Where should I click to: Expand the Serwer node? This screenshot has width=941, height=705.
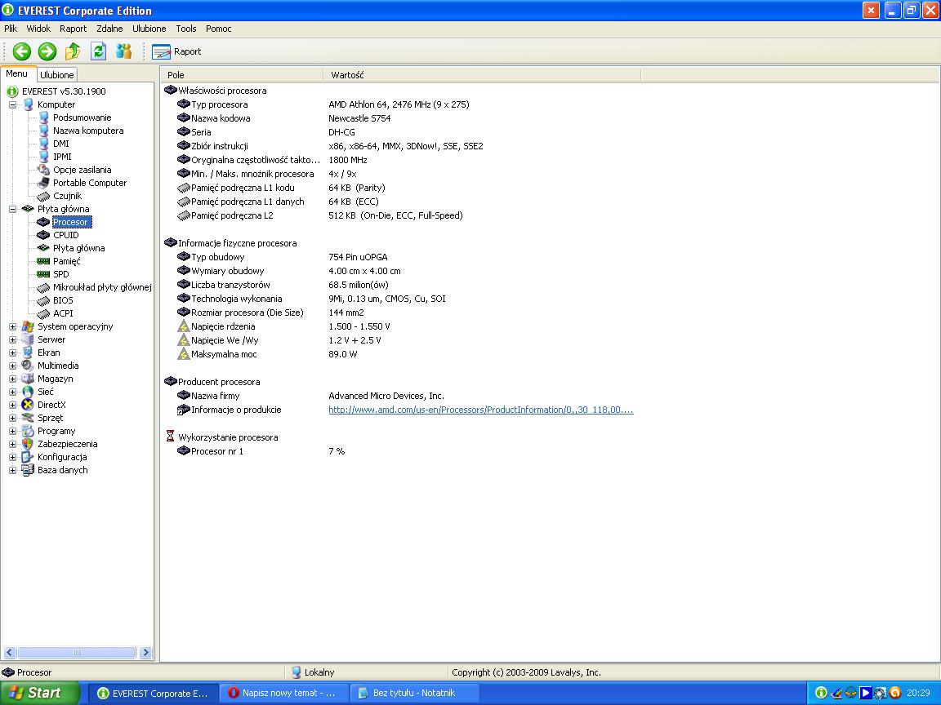click(12, 340)
